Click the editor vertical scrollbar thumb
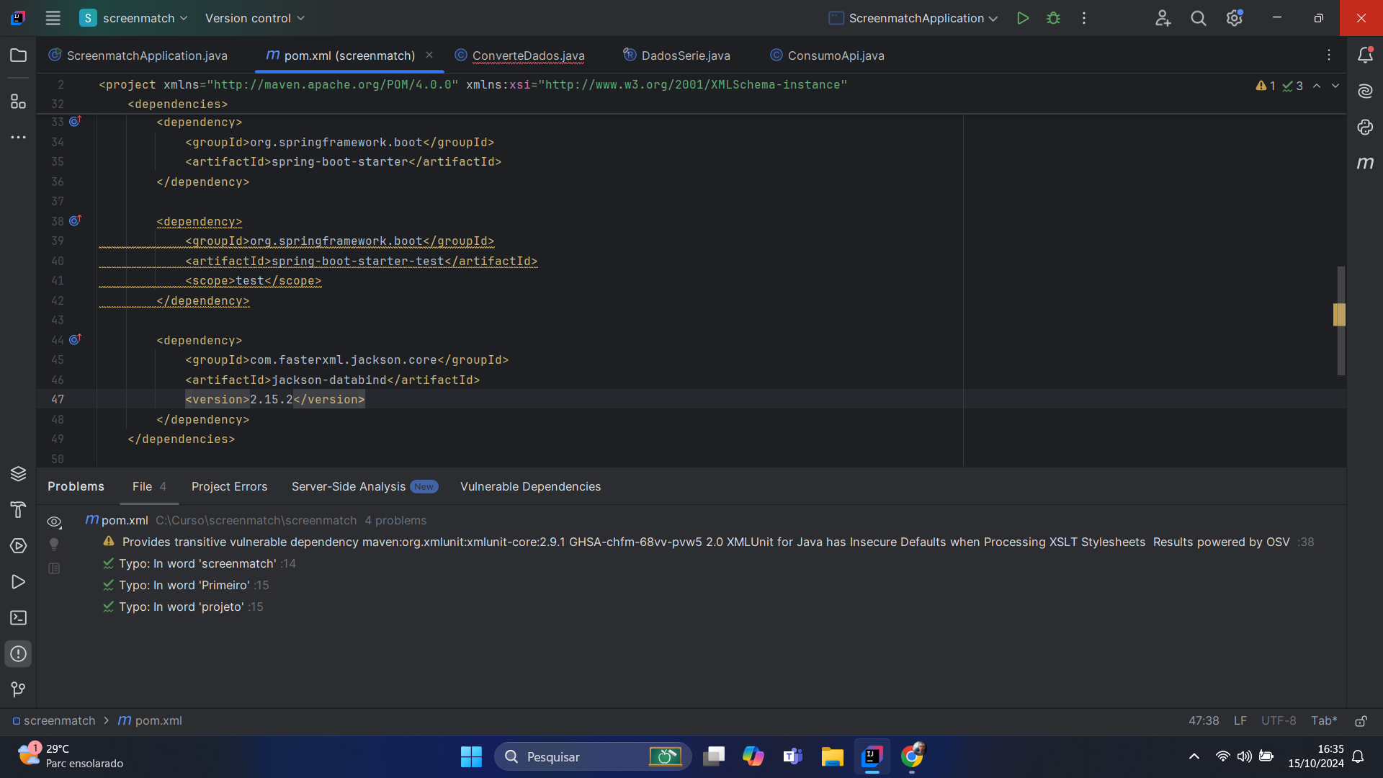Screen dimensions: 1383x778 coord(1341,321)
